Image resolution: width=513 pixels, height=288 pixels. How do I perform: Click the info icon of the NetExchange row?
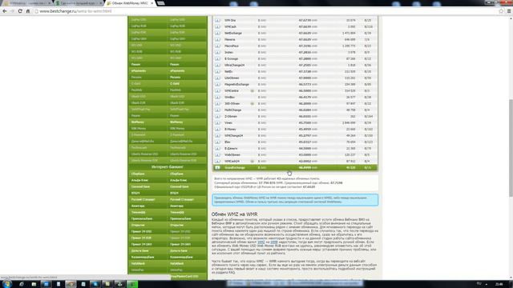coord(217,33)
